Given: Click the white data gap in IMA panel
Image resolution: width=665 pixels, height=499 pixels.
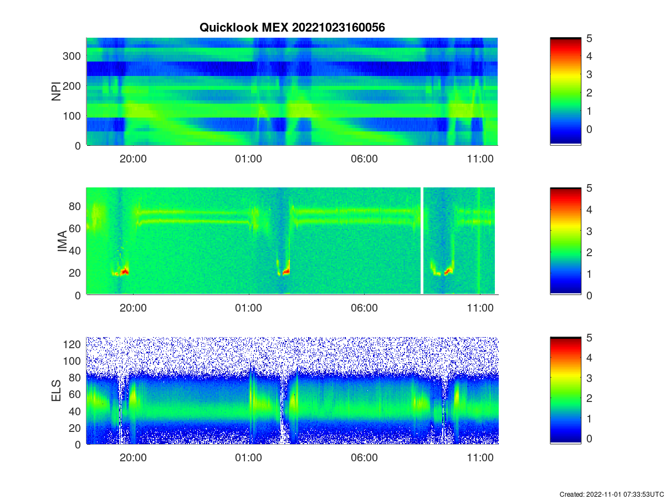Looking at the screenshot, I should pos(422,241).
